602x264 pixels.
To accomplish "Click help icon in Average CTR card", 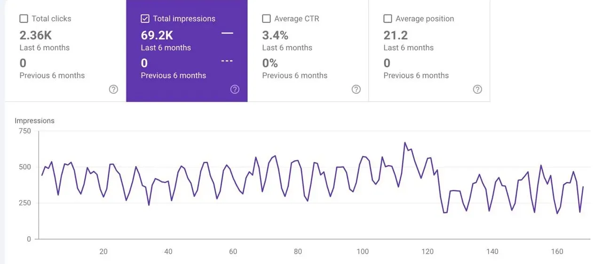I will point(356,90).
